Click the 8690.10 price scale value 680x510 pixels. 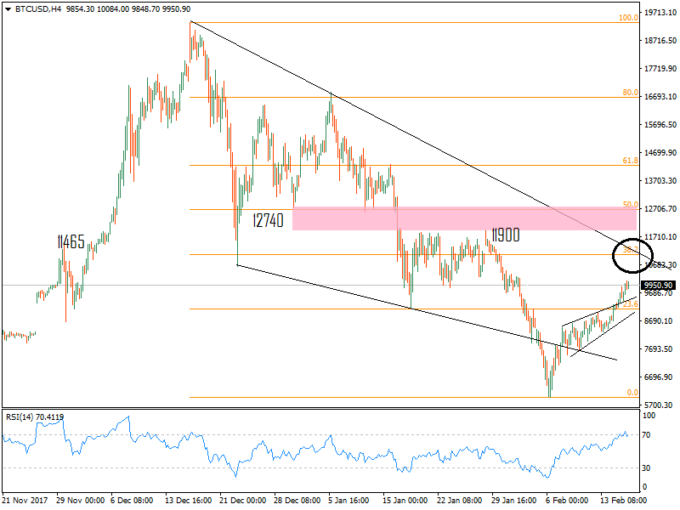[658, 321]
